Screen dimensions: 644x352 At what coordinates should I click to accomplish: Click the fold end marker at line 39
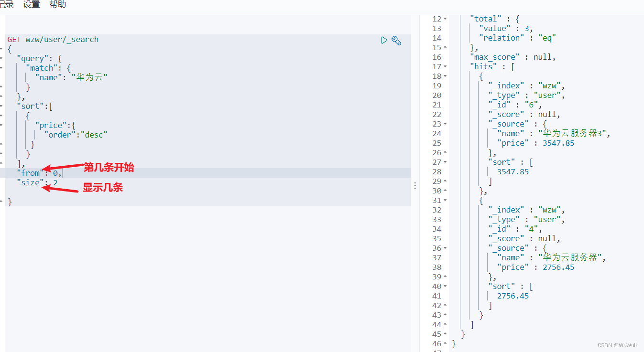click(x=446, y=277)
